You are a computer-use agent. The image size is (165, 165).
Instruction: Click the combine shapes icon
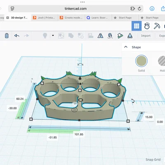click(71, 35)
